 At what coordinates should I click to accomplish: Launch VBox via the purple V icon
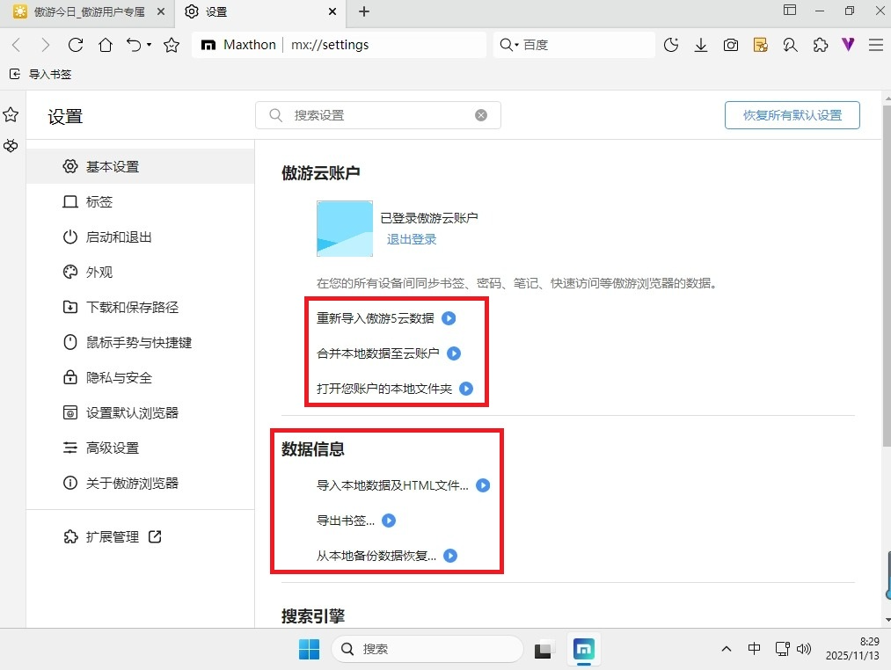[847, 45]
